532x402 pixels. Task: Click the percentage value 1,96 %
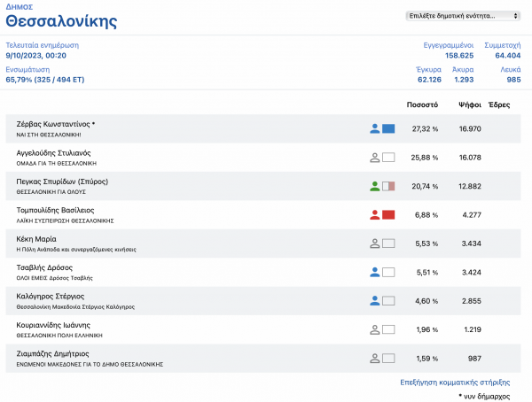427,329
